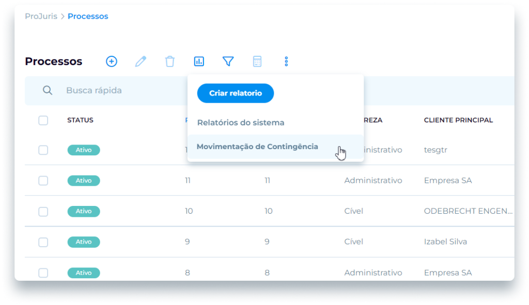Click the search magnifier icon
The height and width of the screenshot is (305, 529).
click(48, 90)
